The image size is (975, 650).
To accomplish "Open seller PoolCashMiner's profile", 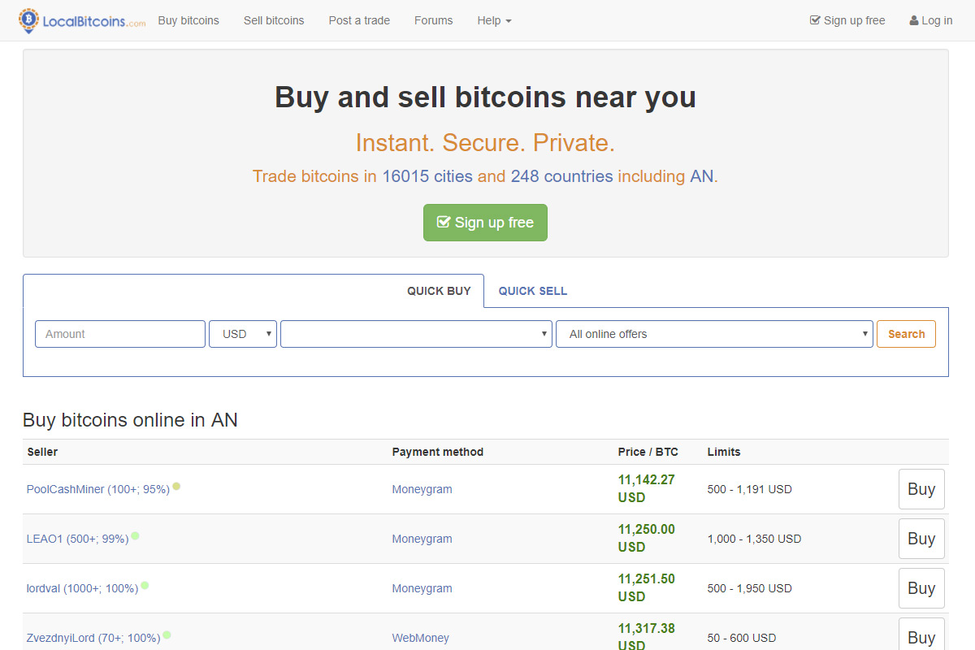I will (x=97, y=489).
